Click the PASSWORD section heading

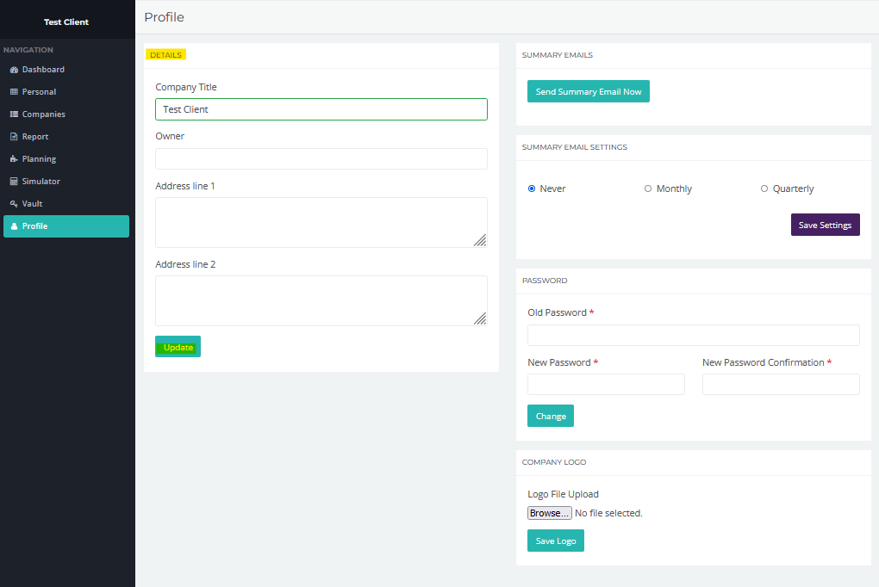pos(545,280)
